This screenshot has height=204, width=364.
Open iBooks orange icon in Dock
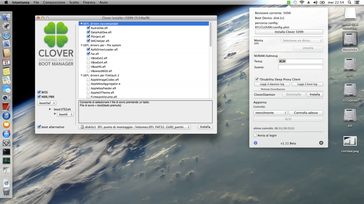(x=6, y=125)
